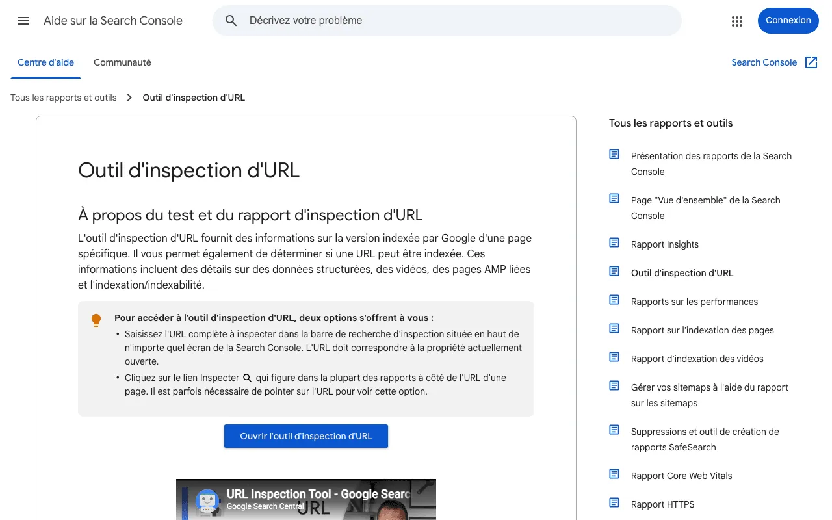Image resolution: width=832 pixels, height=520 pixels.
Task: Open the Rapport HTTPS article
Action: 663,504
